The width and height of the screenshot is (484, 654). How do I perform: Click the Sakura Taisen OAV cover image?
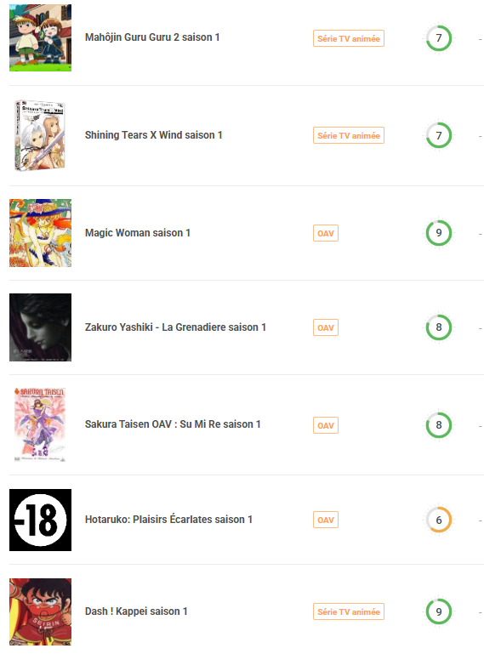click(x=41, y=424)
